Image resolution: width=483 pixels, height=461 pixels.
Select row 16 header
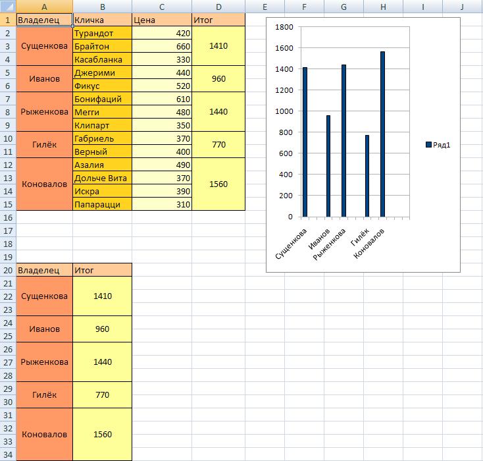click(8, 217)
